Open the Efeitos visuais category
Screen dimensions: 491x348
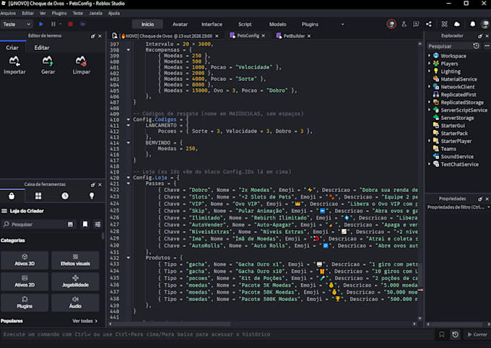pos(75,260)
